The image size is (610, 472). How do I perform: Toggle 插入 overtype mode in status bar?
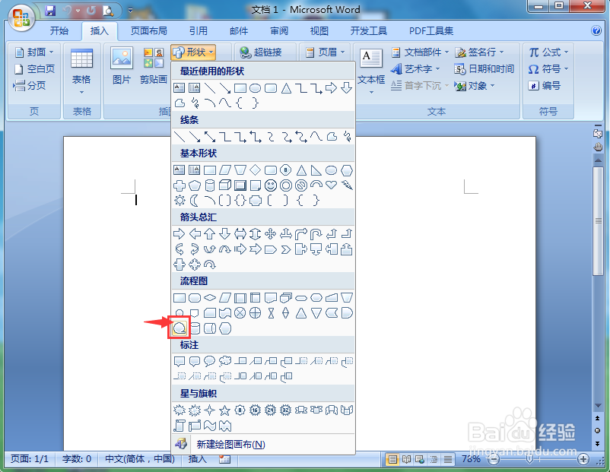(198, 459)
